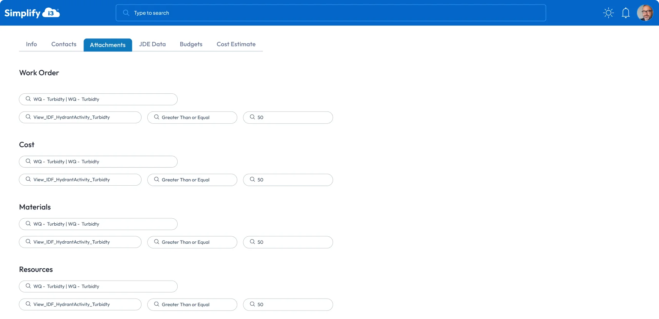Open the Cost Estimate tab
Image resolution: width=659 pixels, height=319 pixels.
(236, 44)
